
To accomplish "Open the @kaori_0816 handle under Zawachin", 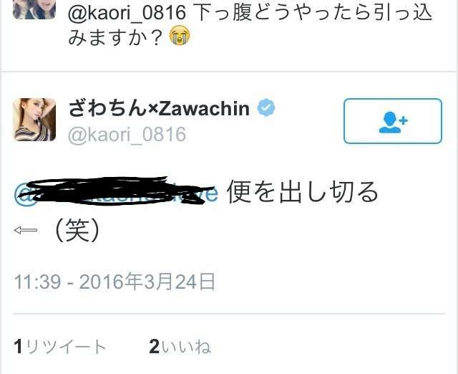I will point(127,134).
